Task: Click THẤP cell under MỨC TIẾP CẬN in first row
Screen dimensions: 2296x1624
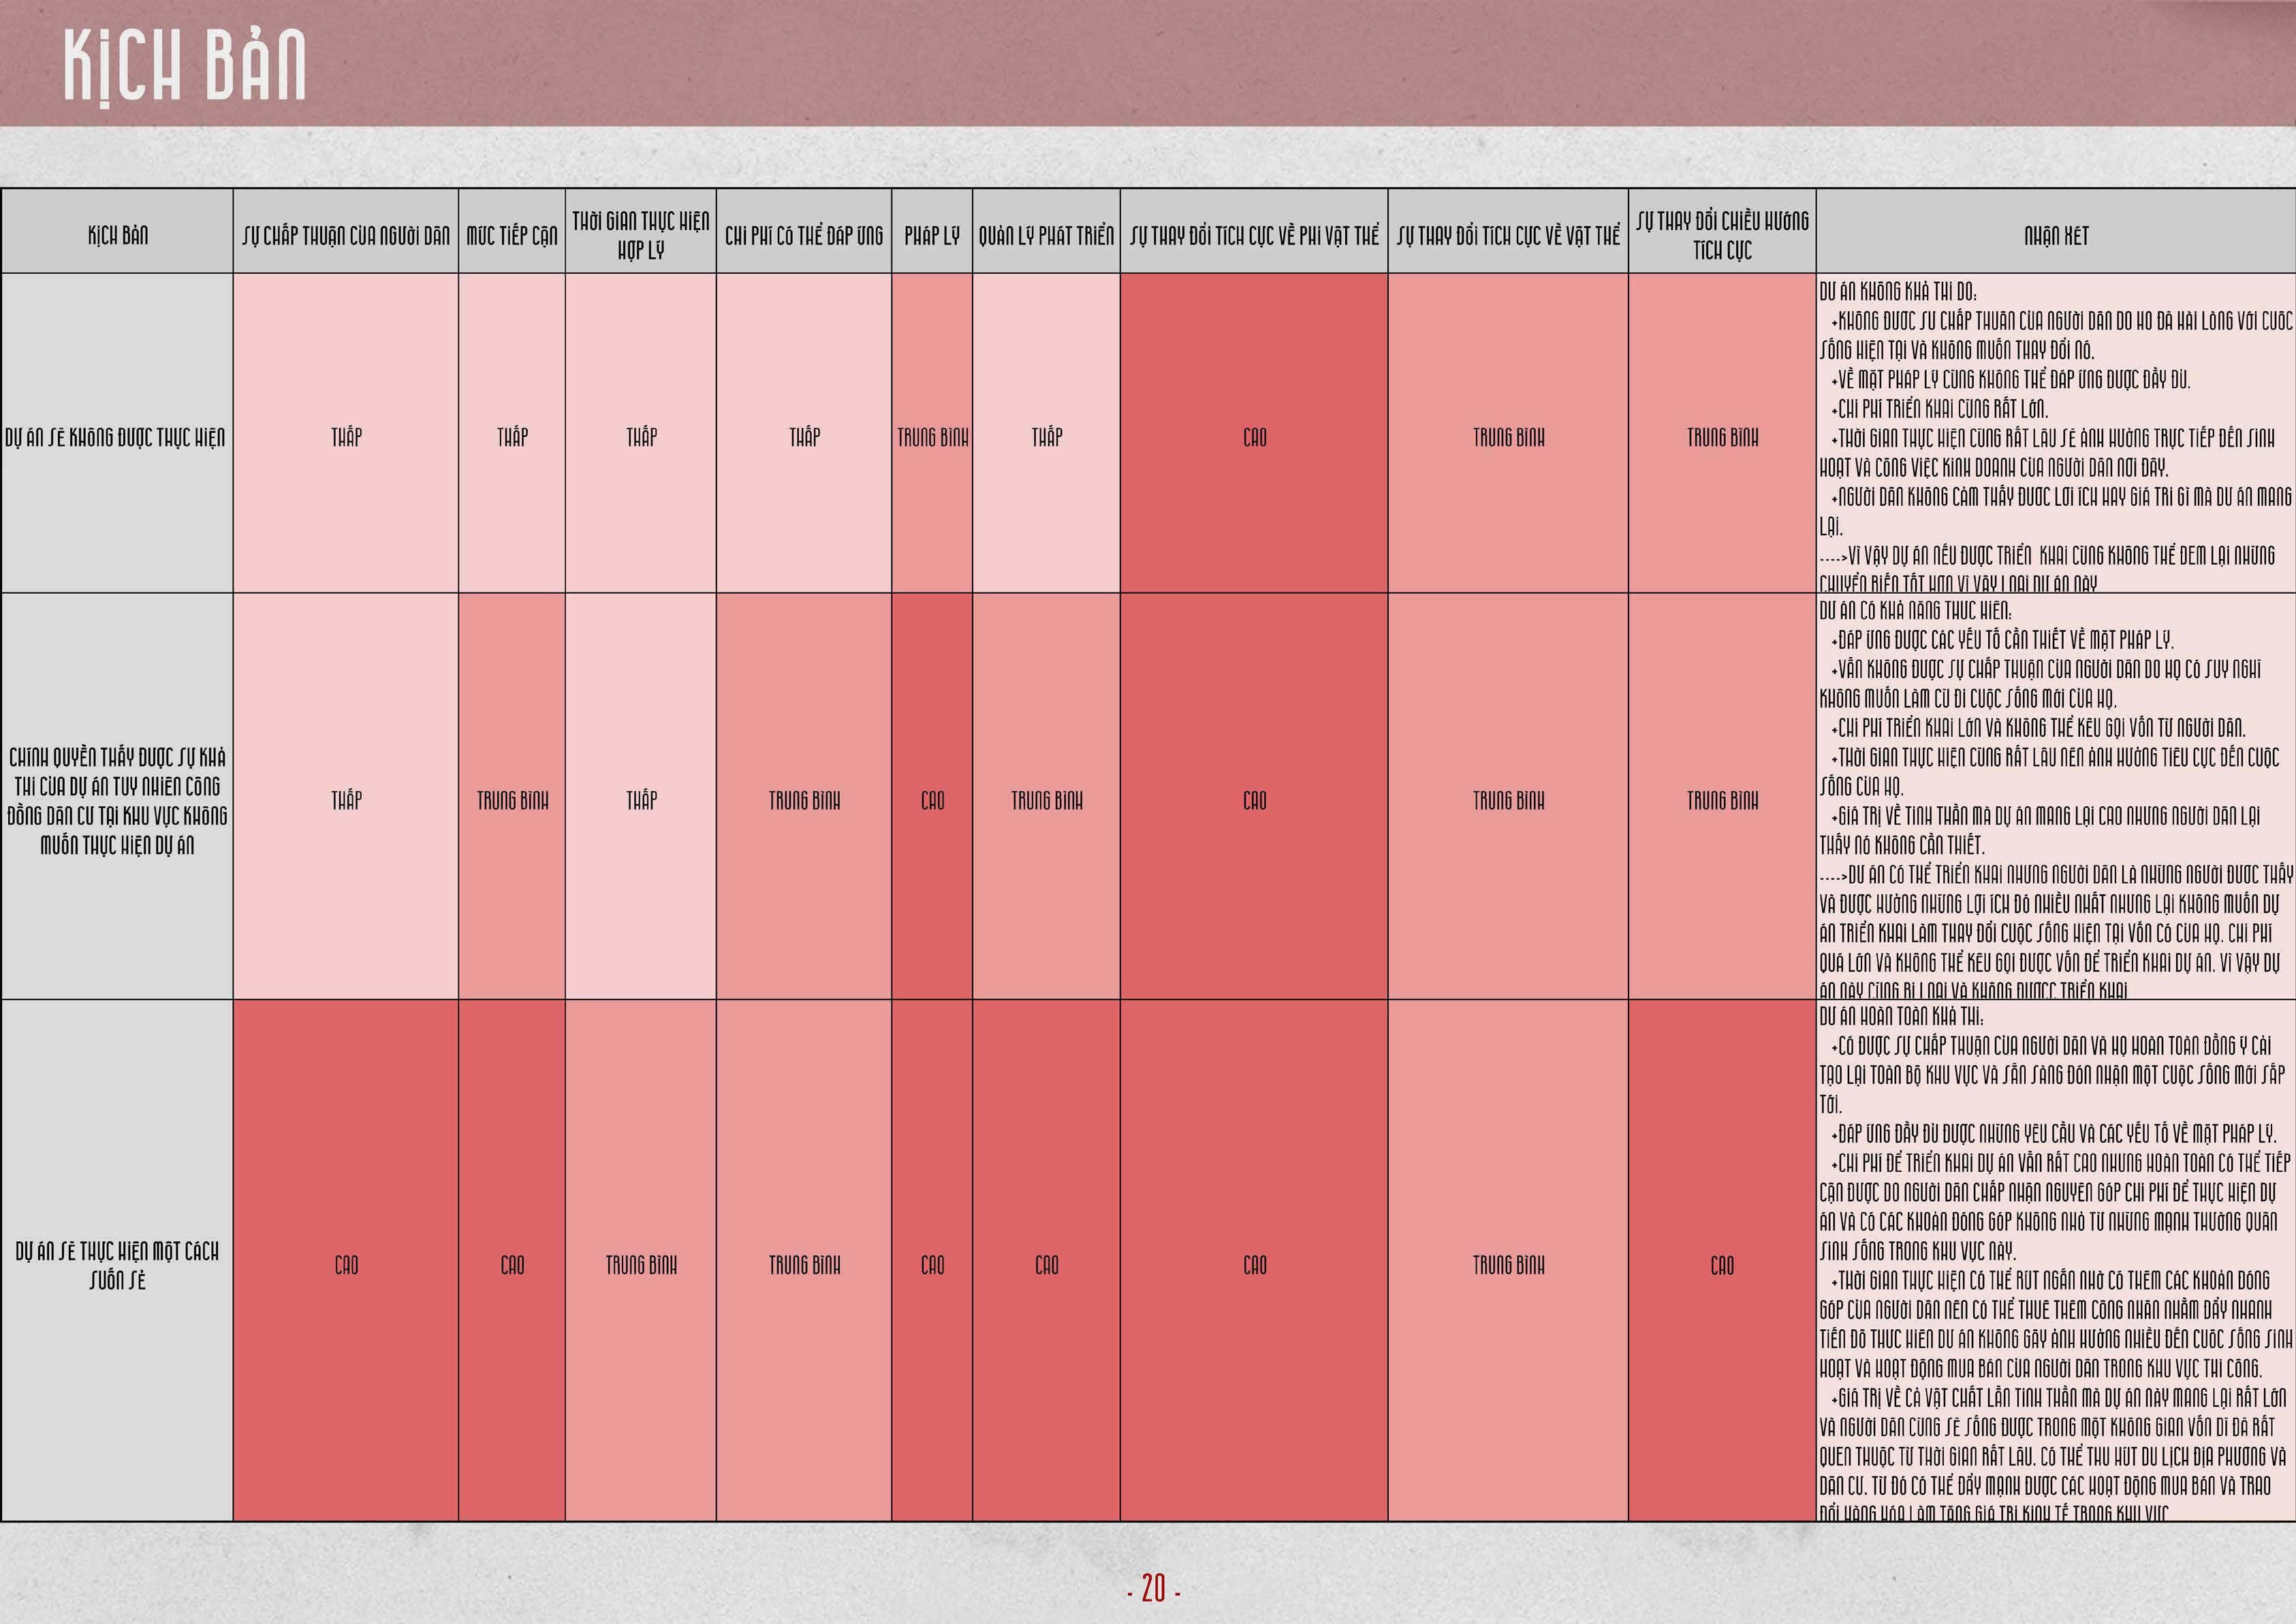Action: pyautogui.click(x=512, y=437)
